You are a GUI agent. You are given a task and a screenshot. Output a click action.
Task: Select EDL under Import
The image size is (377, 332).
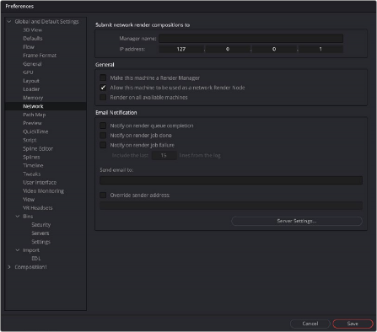36,259
